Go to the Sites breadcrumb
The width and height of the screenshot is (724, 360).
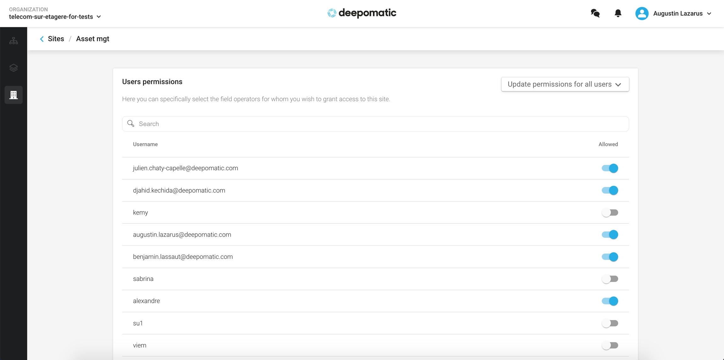click(x=56, y=39)
